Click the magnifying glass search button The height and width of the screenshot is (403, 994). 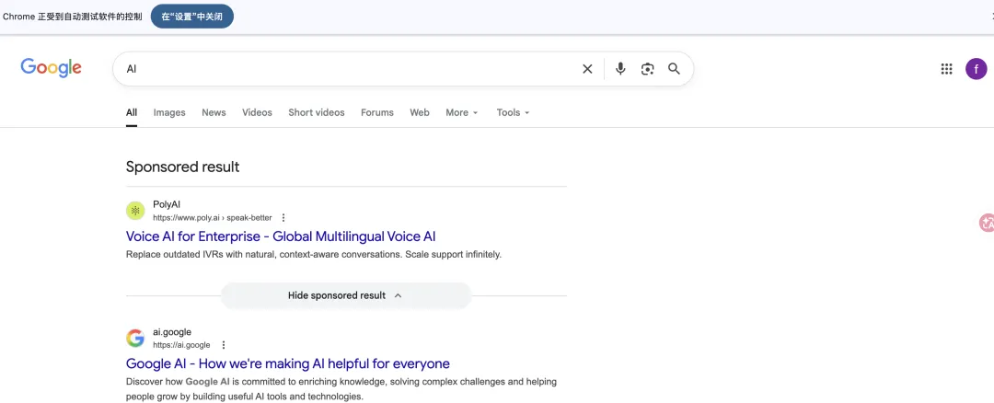674,68
